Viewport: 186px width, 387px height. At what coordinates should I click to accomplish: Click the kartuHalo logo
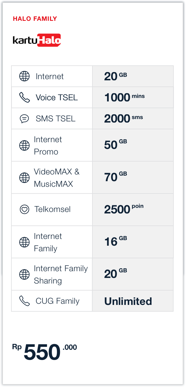pos(37,40)
